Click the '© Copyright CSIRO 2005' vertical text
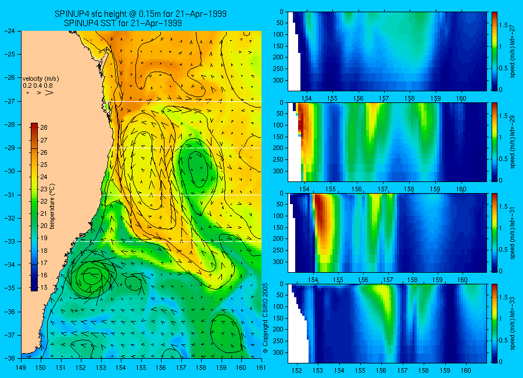 point(266,318)
